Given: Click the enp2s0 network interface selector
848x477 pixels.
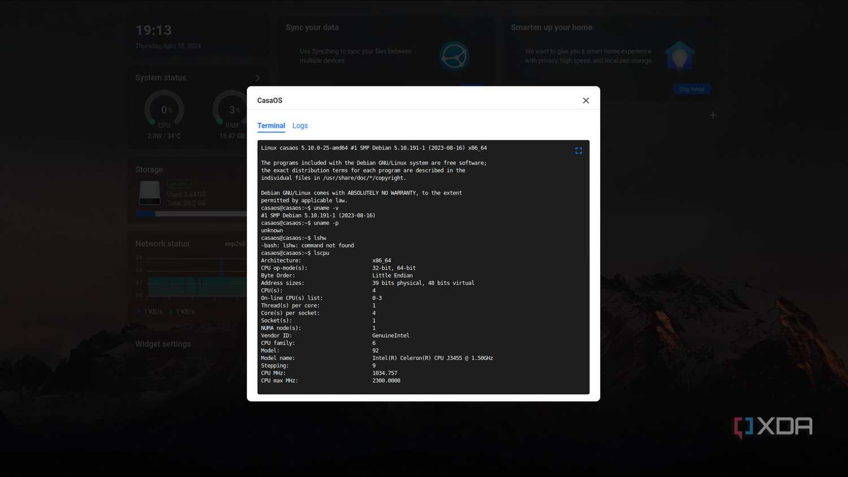Looking at the screenshot, I should coord(235,244).
